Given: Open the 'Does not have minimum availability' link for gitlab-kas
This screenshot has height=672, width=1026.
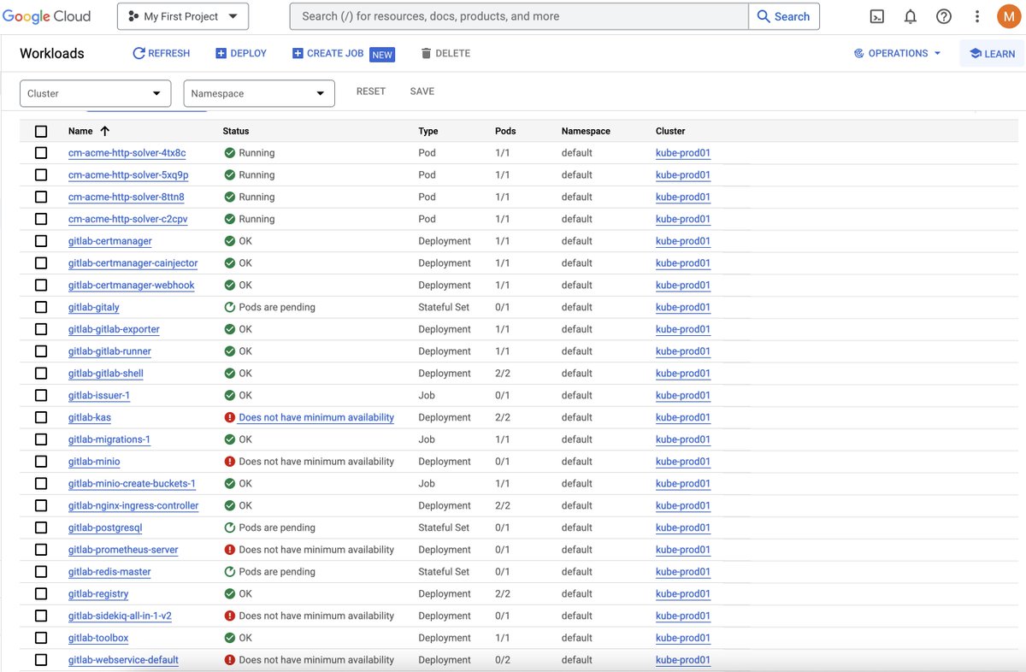Looking at the screenshot, I should tap(316, 417).
